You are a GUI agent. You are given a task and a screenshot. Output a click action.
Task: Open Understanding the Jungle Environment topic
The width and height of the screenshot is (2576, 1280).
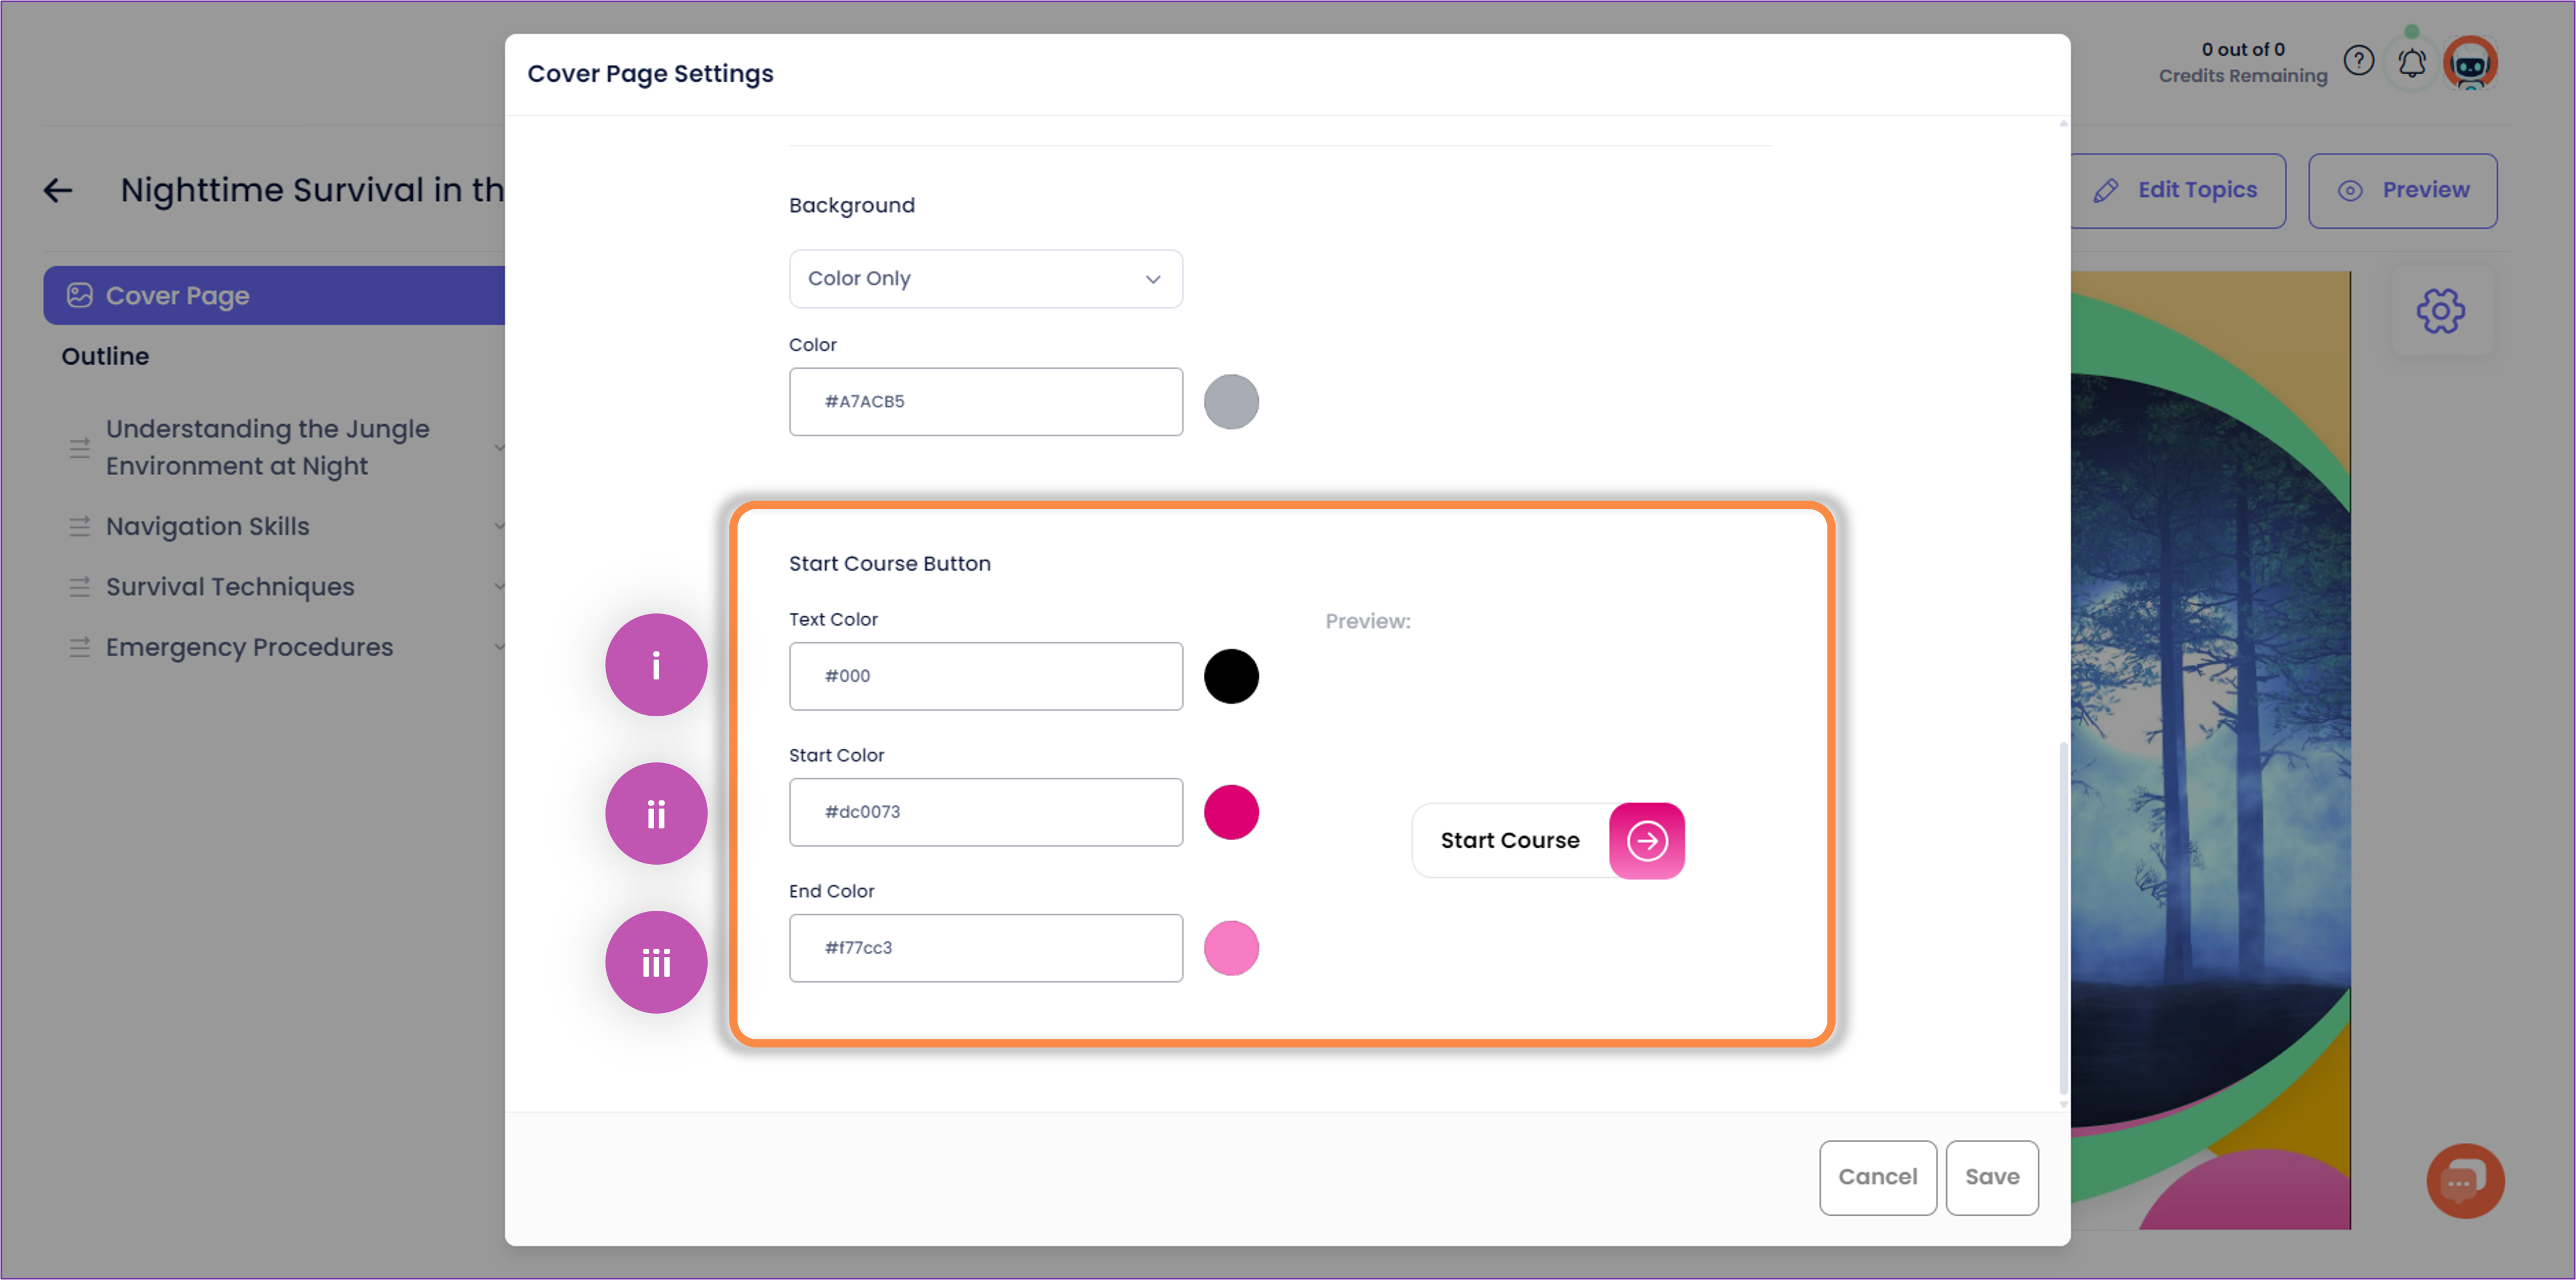coord(267,447)
